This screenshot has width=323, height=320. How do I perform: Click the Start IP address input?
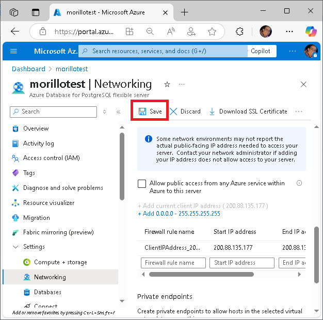coord(242,263)
